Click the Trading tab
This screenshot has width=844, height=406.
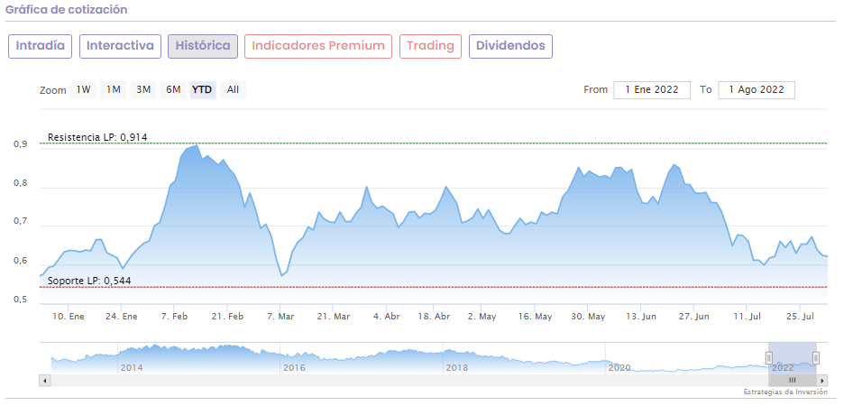point(429,46)
